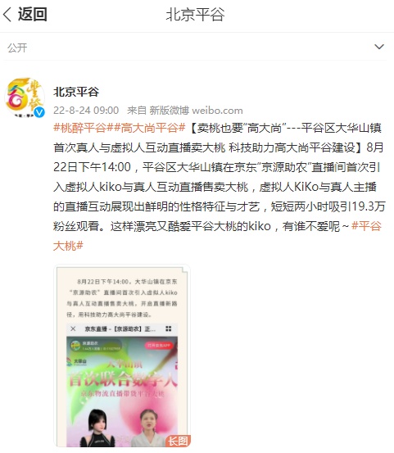Screen dimensions: 394x453
Task: Open the attached long image thumbnail
Action: 122,356
